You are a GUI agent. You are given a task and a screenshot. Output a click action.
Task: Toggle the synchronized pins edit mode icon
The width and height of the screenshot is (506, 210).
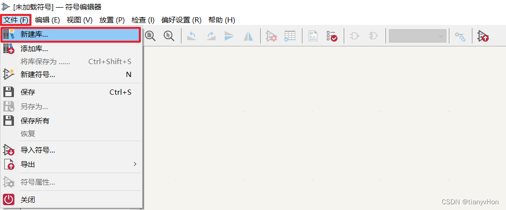tap(460, 36)
